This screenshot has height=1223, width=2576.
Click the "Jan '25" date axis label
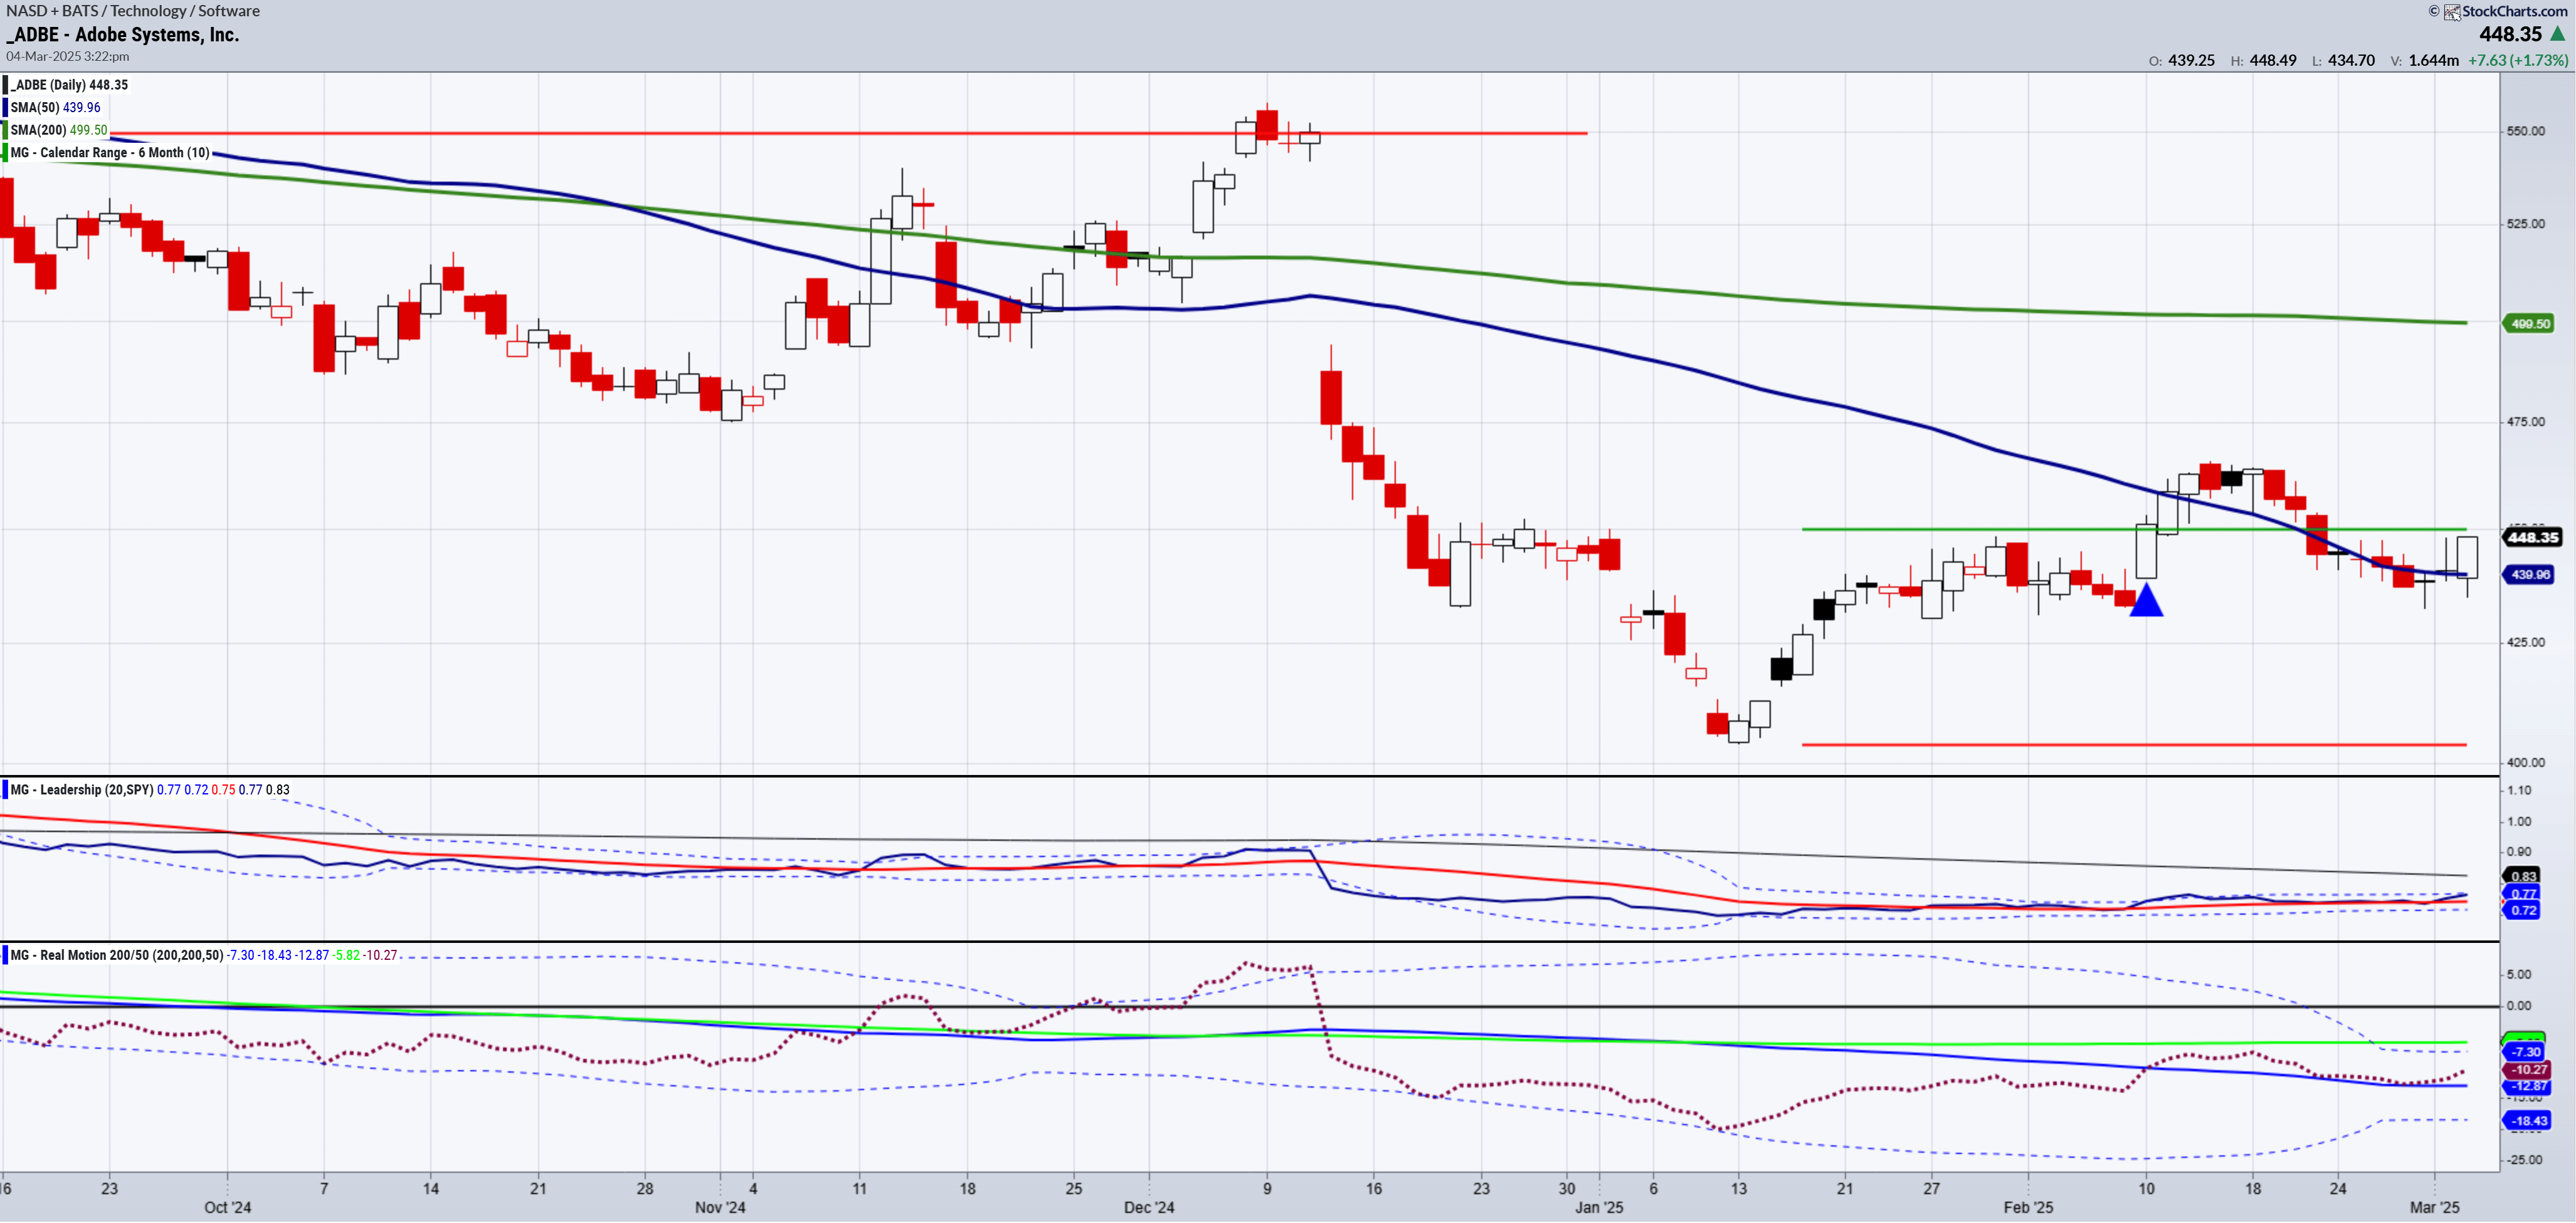[x=1599, y=1207]
